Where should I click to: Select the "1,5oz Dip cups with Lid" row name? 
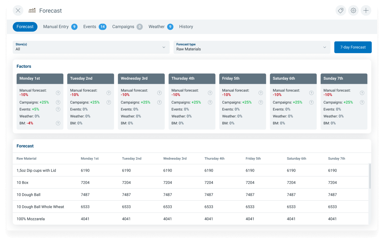pyautogui.click(x=36, y=170)
